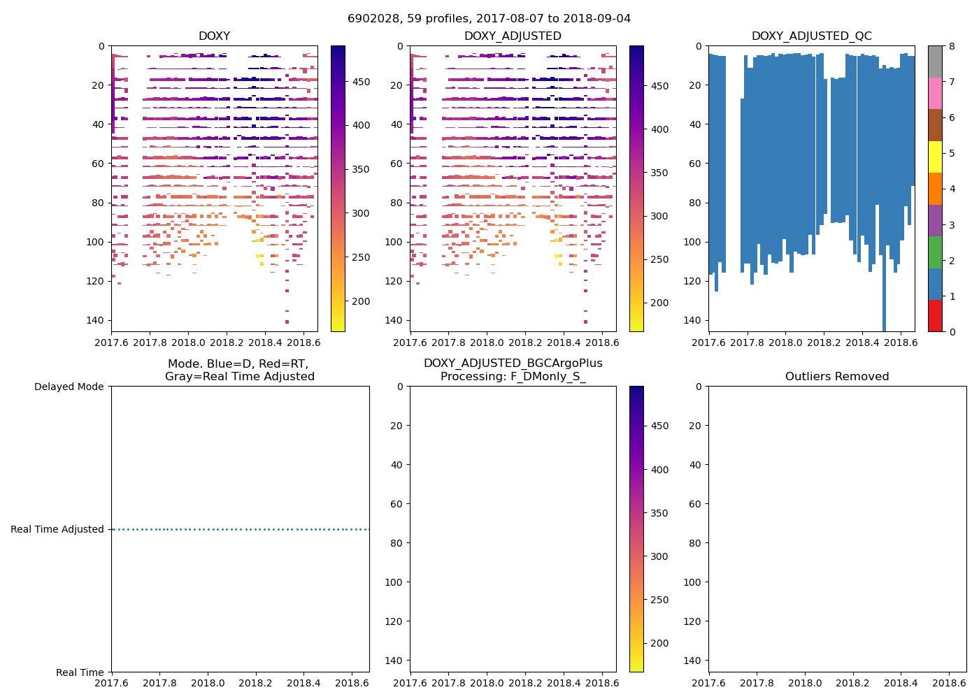Select the purple segment of the QC colorbar
979x699 pixels.
(935, 220)
